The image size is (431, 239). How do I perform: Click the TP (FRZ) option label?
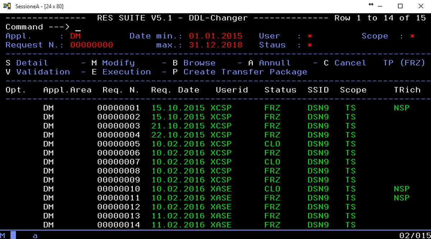coord(404,63)
